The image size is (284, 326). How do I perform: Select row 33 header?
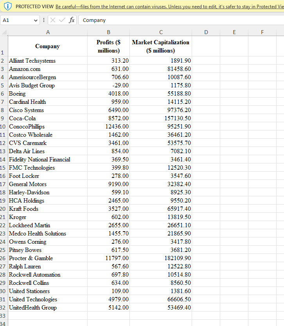tap(4, 315)
